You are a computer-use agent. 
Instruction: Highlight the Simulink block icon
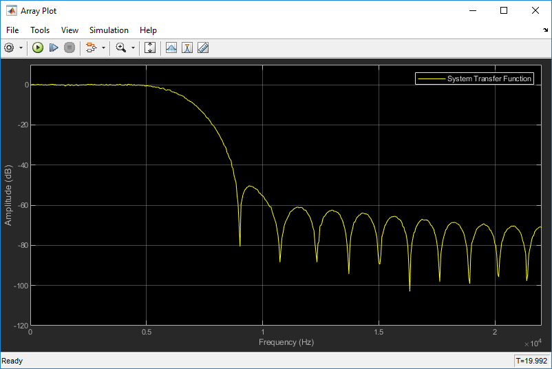(x=91, y=48)
